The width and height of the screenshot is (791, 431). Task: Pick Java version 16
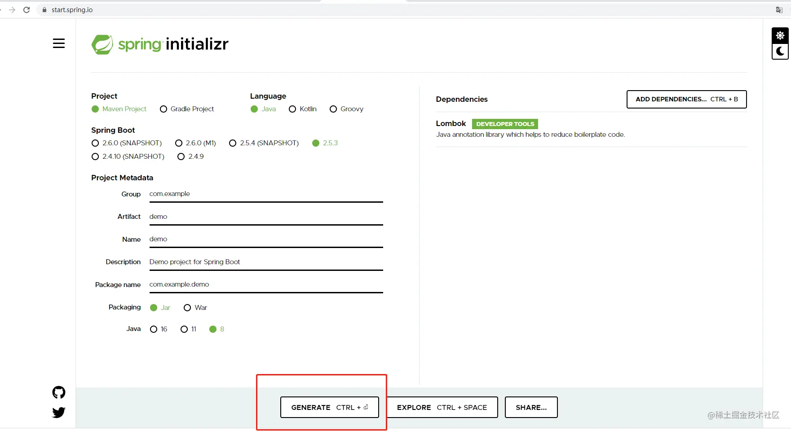[159, 329]
